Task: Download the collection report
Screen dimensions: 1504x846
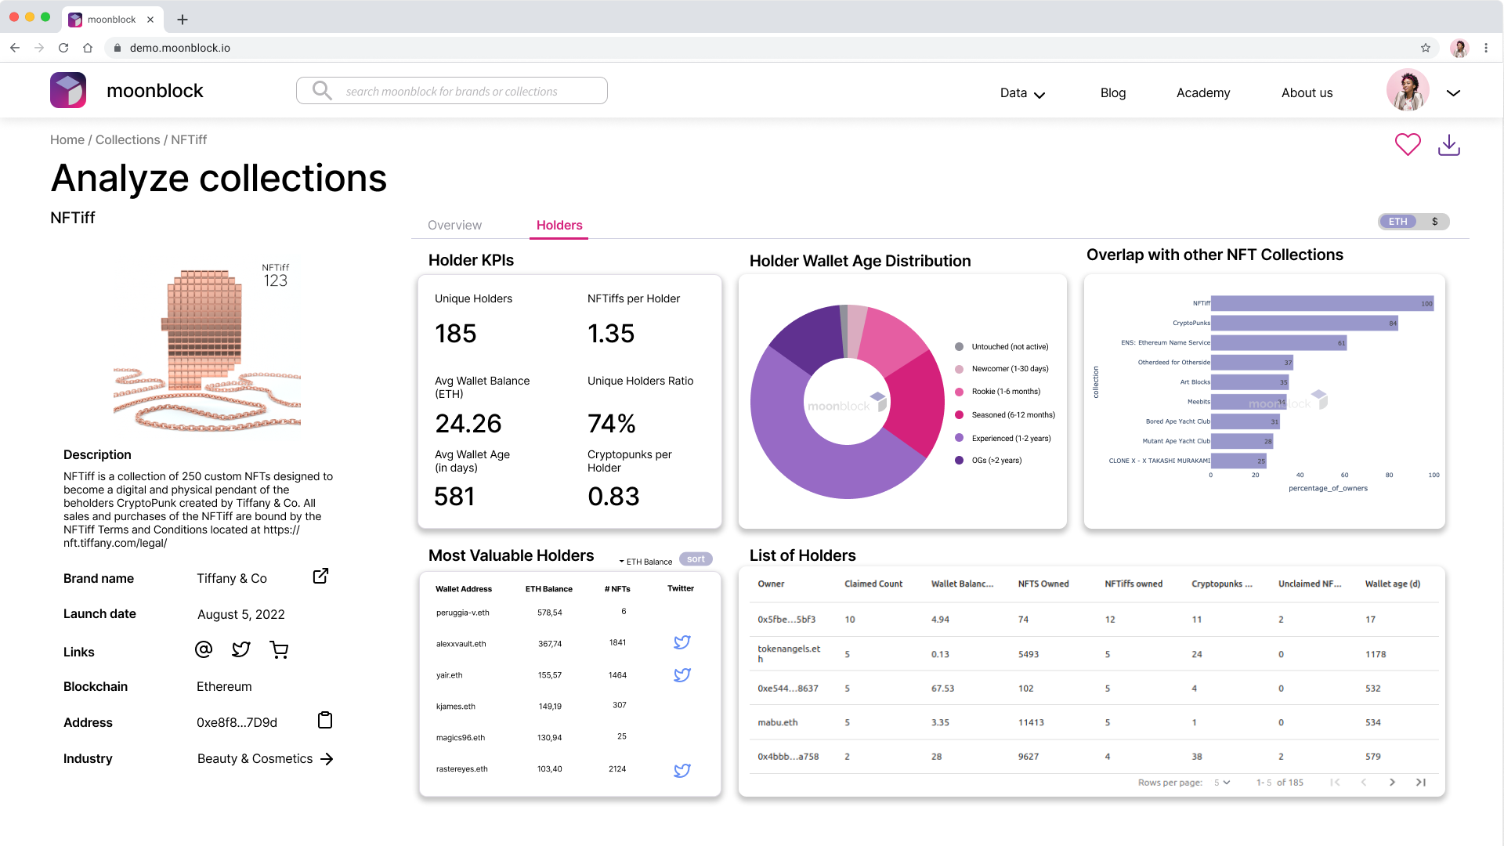Action: point(1449,145)
